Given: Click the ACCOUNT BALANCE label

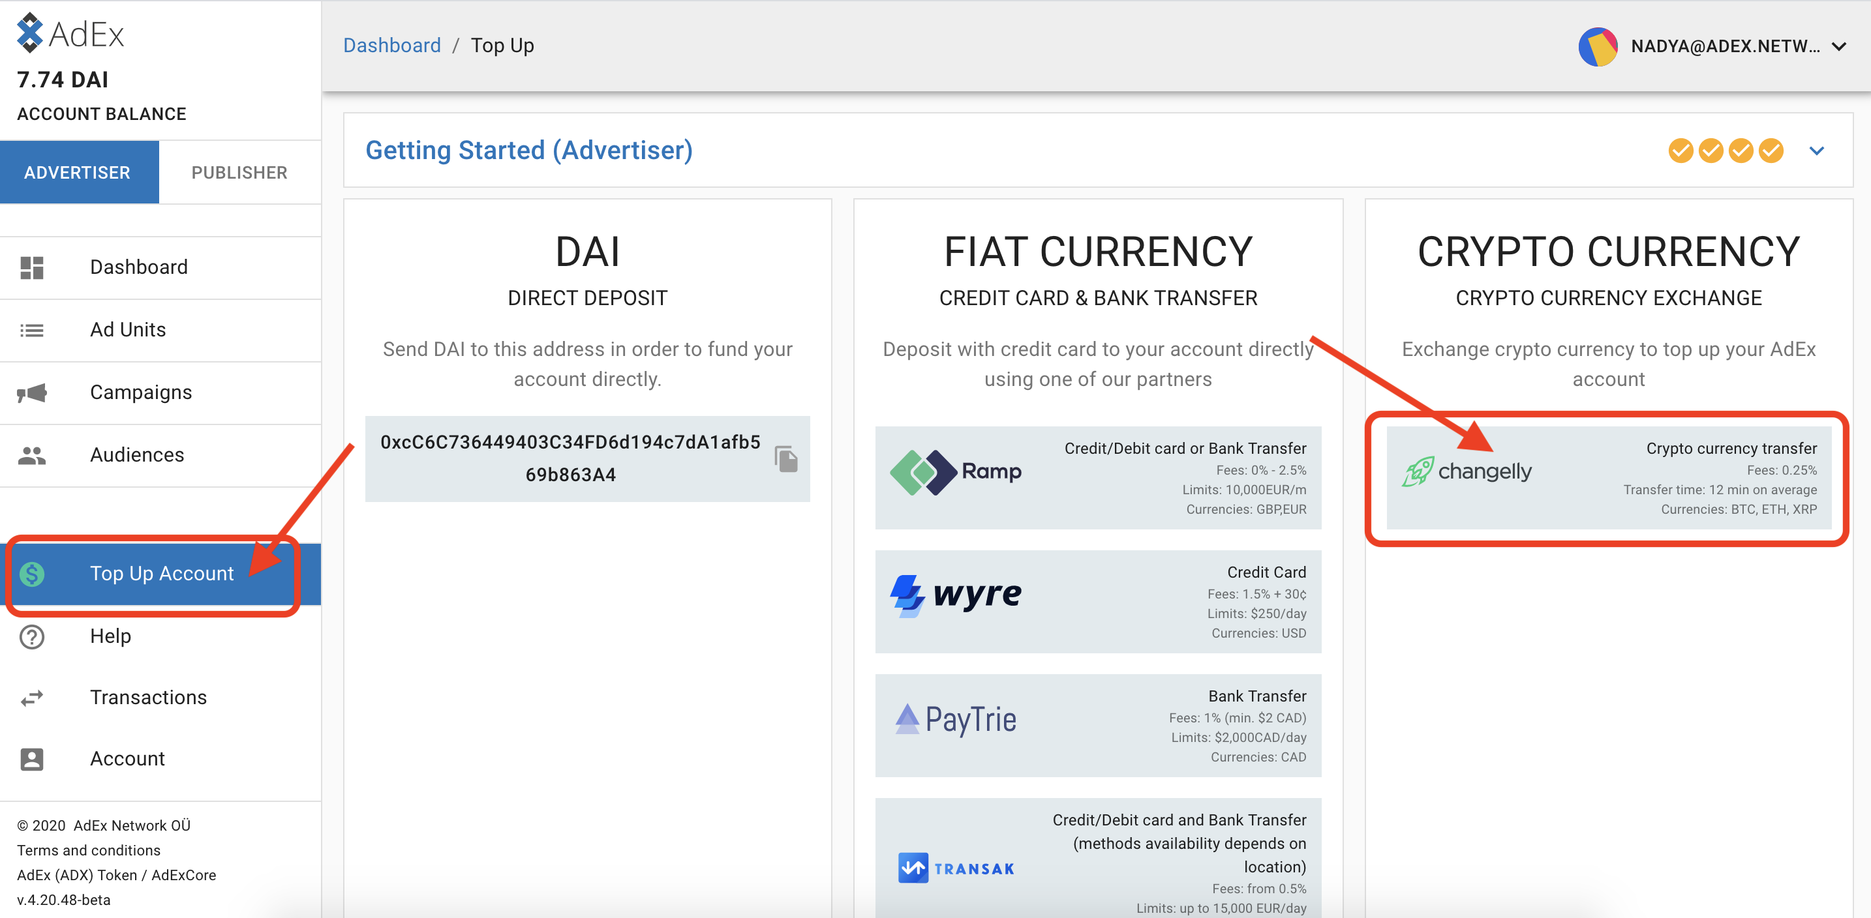Looking at the screenshot, I should point(102,115).
